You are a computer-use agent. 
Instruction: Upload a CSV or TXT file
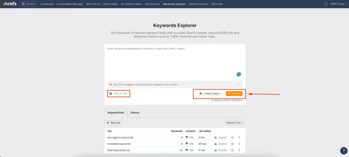pos(118,94)
